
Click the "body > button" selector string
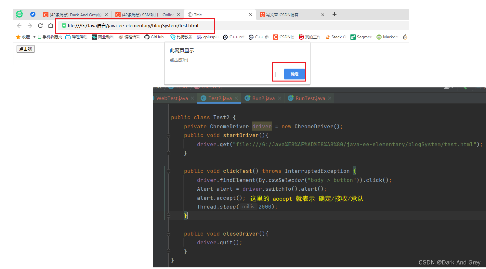[x=332, y=180]
